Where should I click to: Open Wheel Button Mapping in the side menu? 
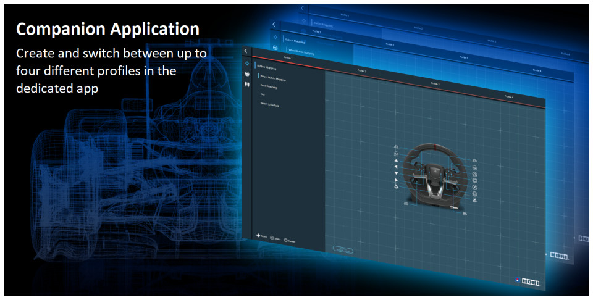pos(272,78)
